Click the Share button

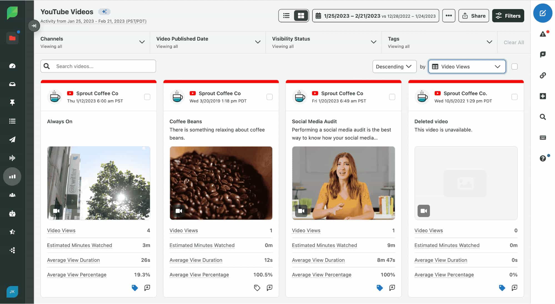pyautogui.click(x=474, y=16)
